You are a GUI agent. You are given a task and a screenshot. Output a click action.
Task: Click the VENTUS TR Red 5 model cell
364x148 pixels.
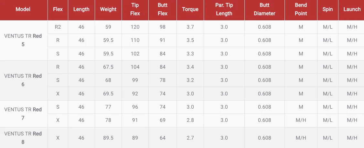(23, 40)
